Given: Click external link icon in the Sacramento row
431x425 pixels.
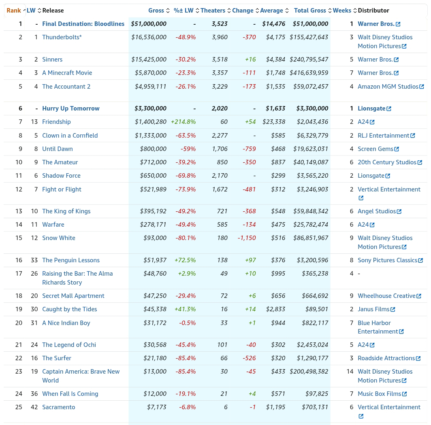Looking at the screenshot, I should pyautogui.click(x=361, y=416).
